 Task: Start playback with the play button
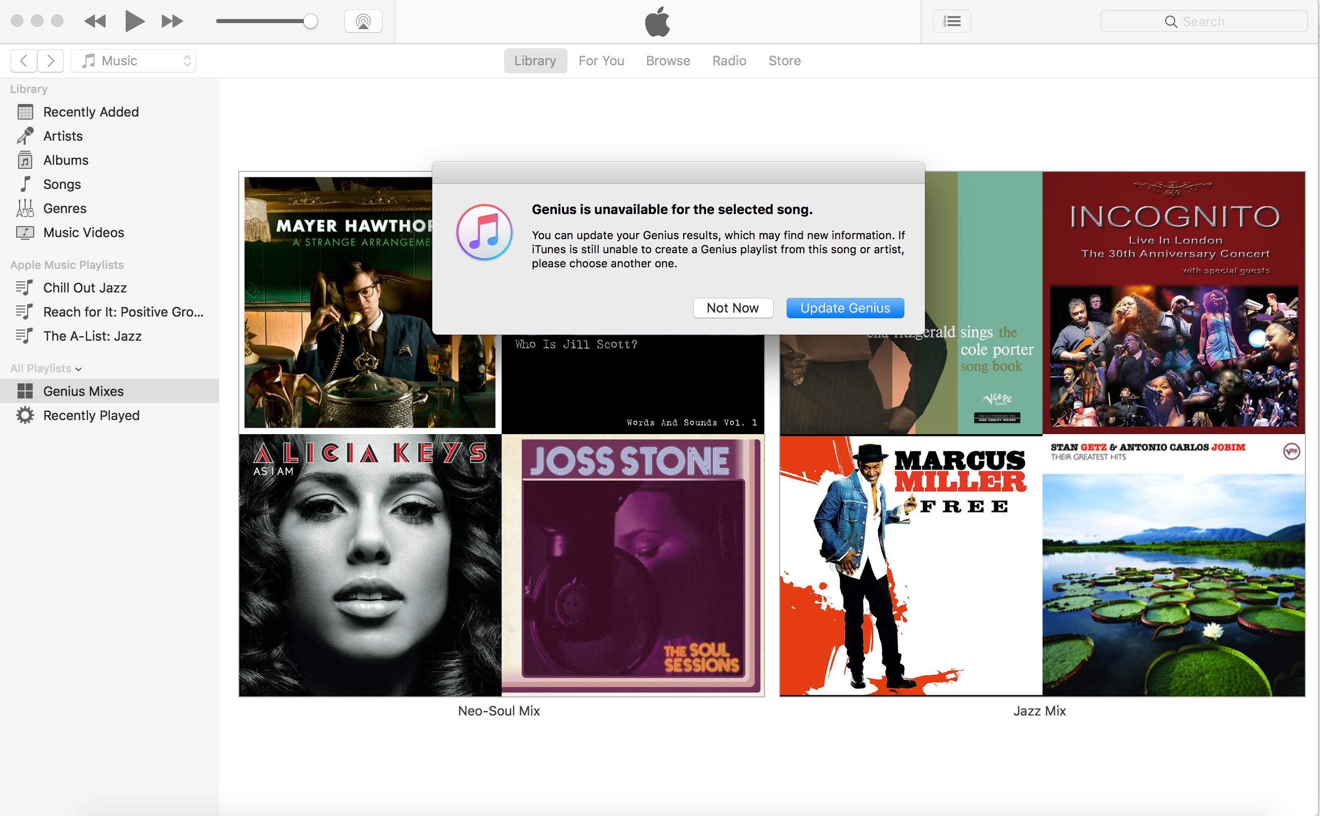pyautogui.click(x=134, y=21)
